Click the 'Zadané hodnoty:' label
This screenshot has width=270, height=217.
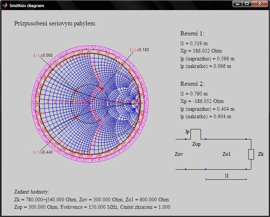pyautogui.click(x=32, y=192)
